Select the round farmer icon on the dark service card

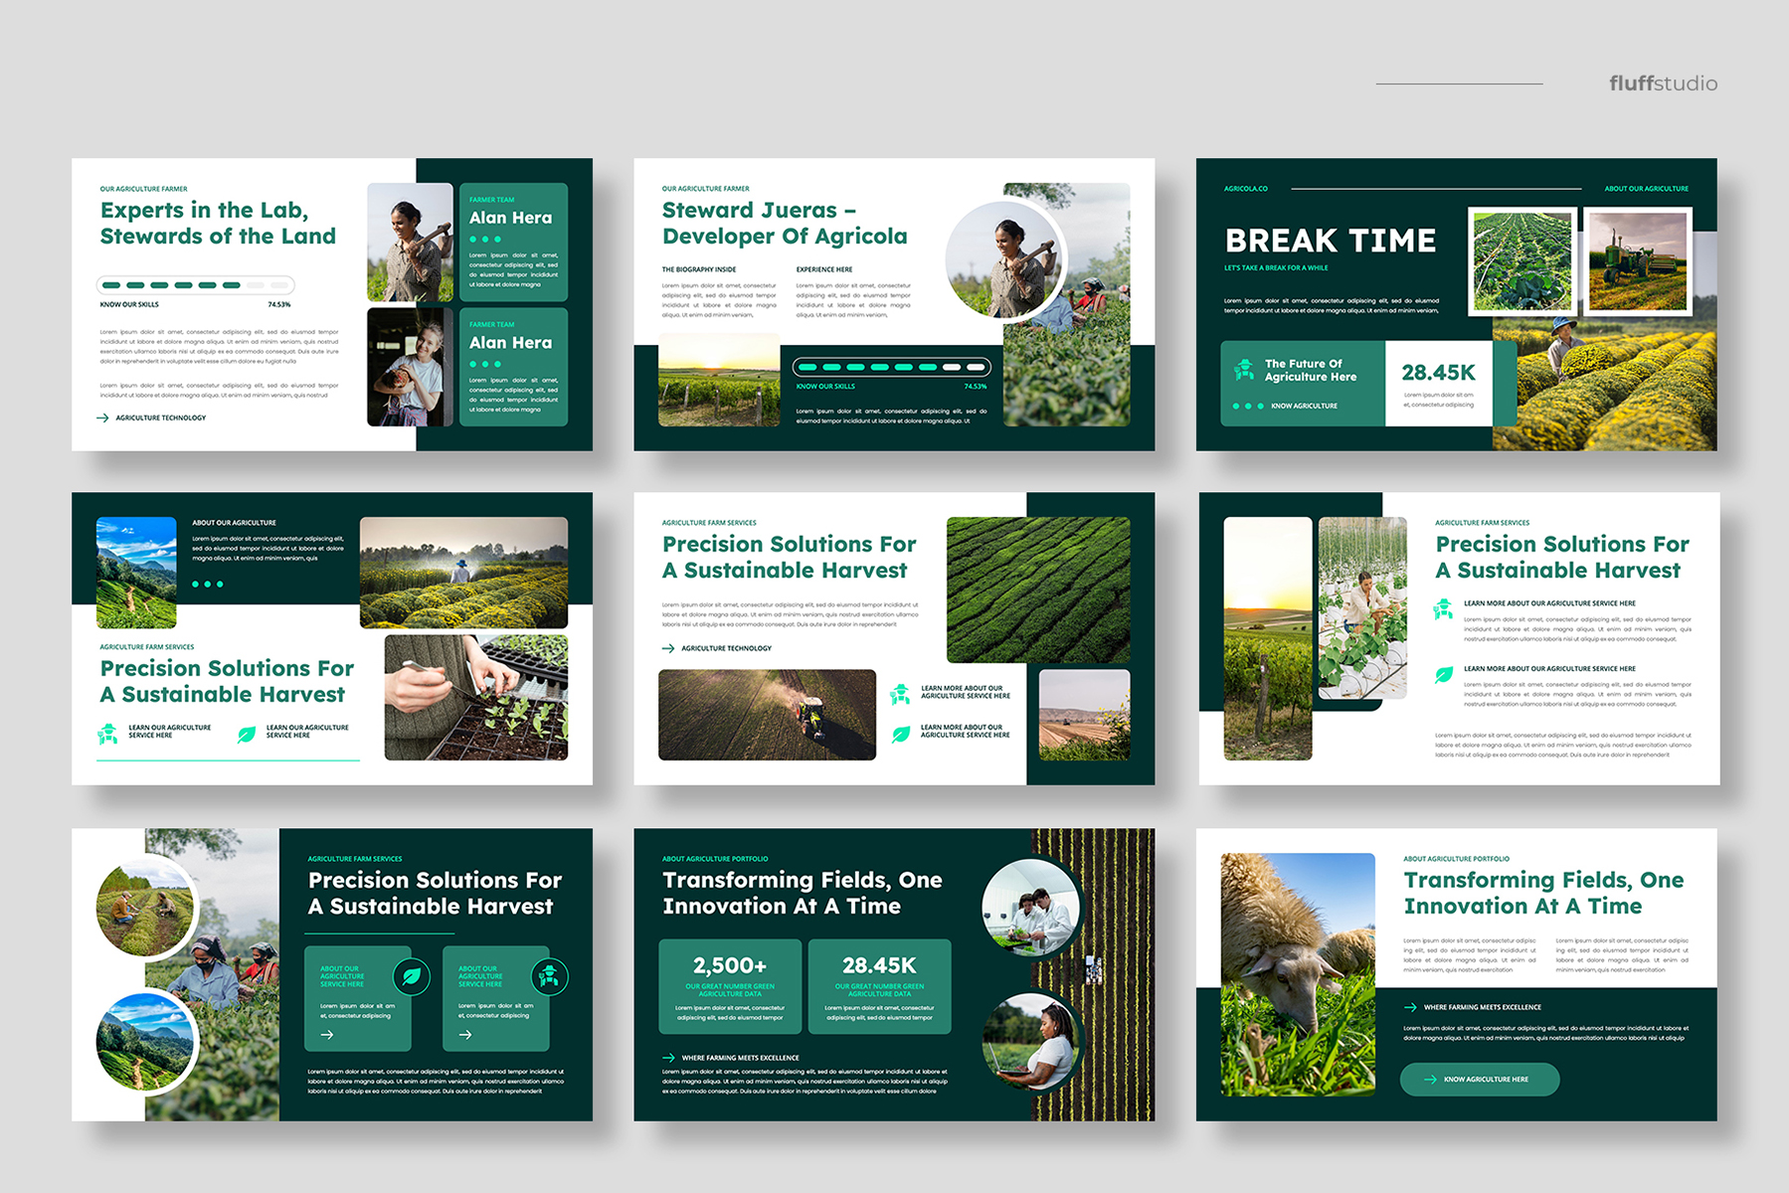(549, 976)
